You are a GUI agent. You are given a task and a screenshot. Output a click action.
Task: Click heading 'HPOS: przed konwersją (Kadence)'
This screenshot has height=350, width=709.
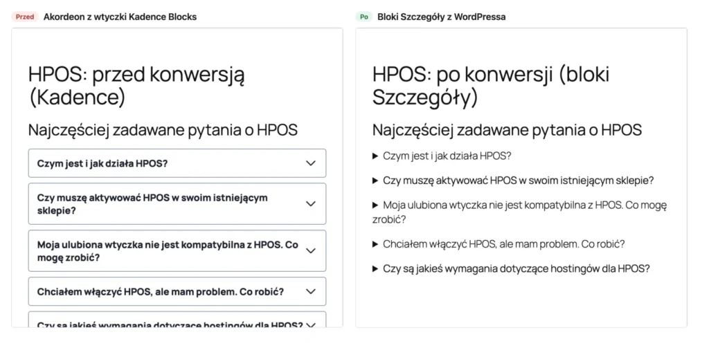point(136,86)
